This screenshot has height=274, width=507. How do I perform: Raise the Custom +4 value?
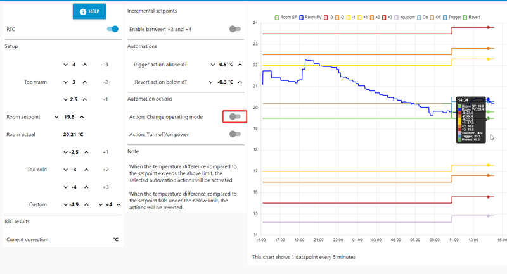117,204
